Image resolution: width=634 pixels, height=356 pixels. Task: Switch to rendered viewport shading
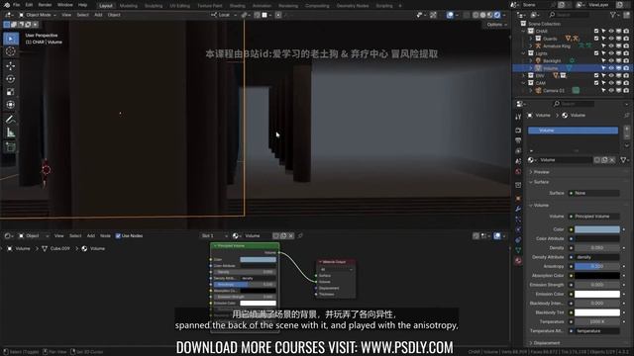[x=497, y=15]
